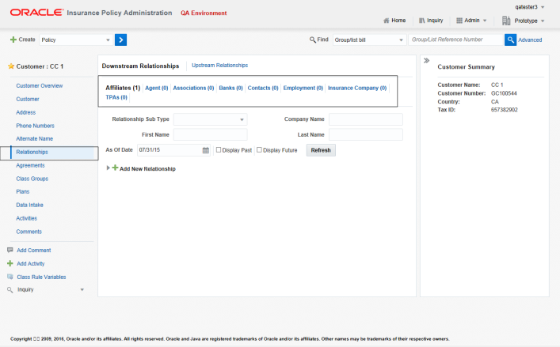The width and height of the screenshot is (560, 347).
Task: Click the green plus Create icon
Action: 13,40
